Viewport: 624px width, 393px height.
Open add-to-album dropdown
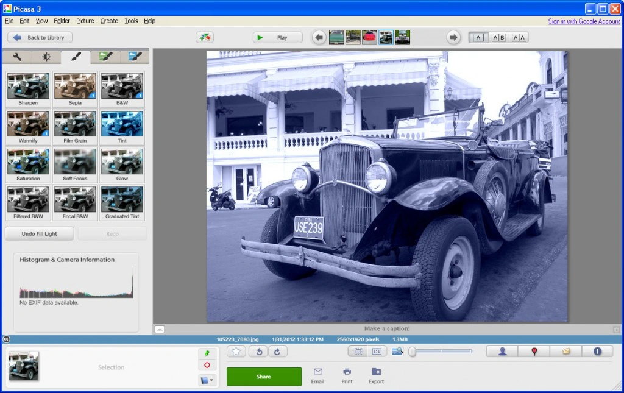[x=207, y=380]
